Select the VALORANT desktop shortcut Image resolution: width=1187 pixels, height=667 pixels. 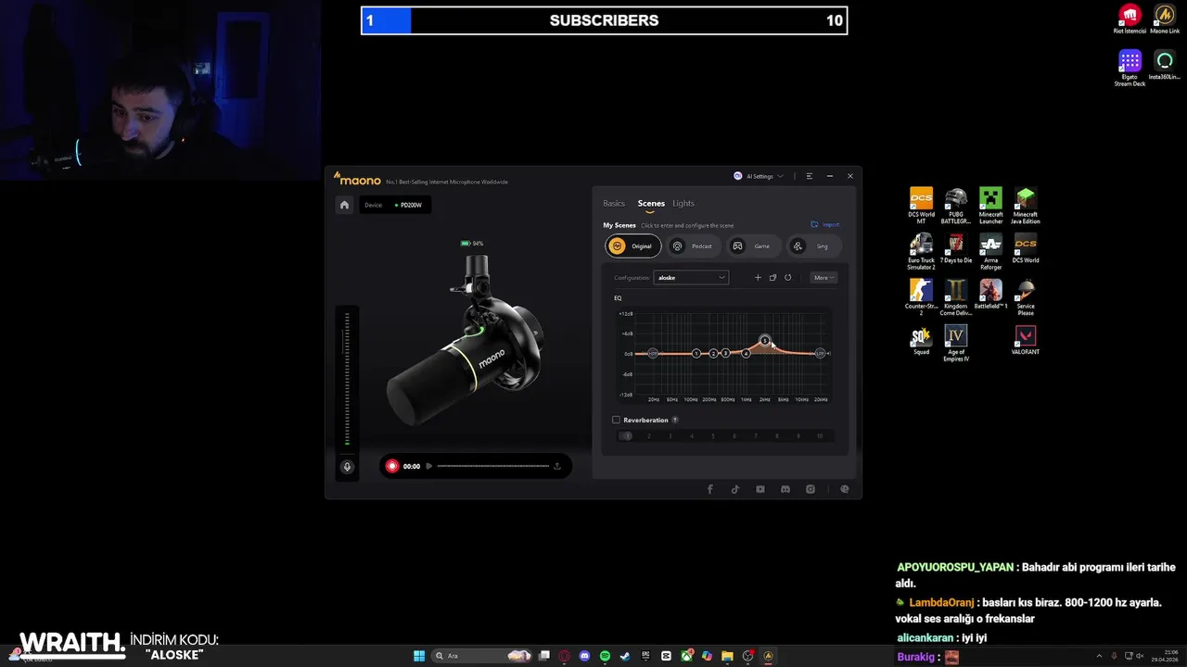[1026, 341]
